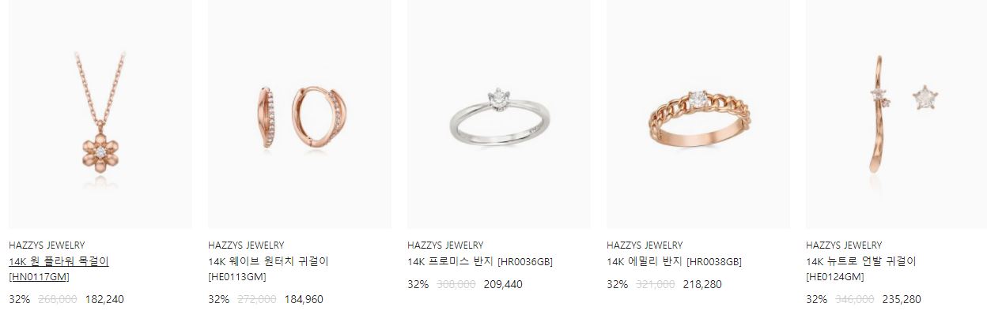Image resolution: width=987 pixels, height=326 pixels.
Task: Click the 209,440 sale price
Action: 503,284
